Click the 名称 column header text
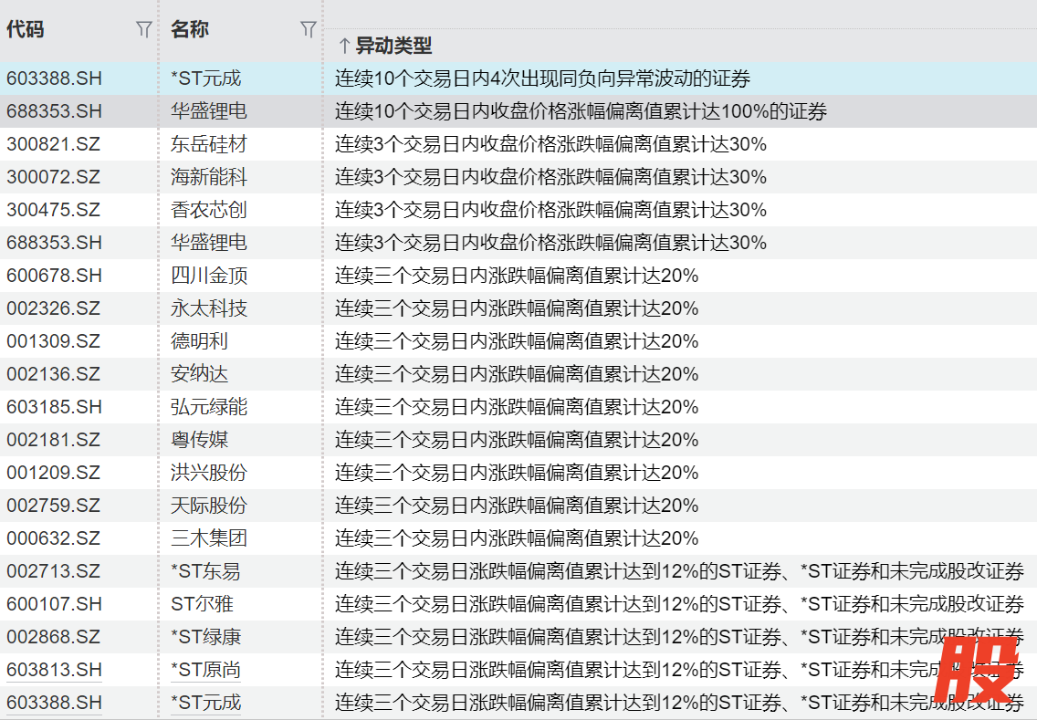The image size is (1037, 720). tap(190, 30)
